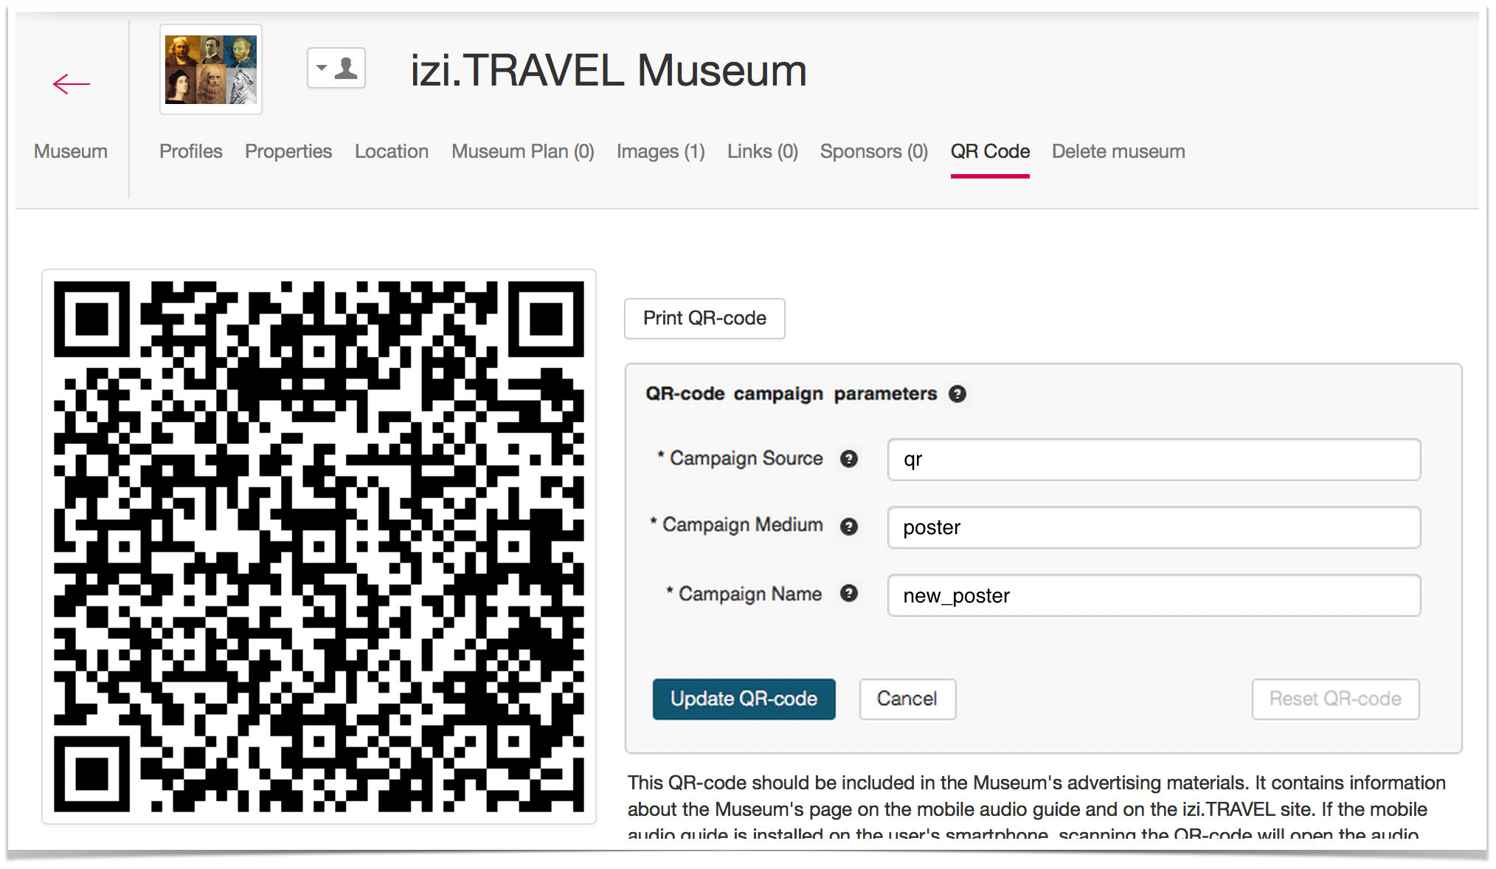Open the Location tab
Screen dimensions: 1496x869
(x=392, y=151)
